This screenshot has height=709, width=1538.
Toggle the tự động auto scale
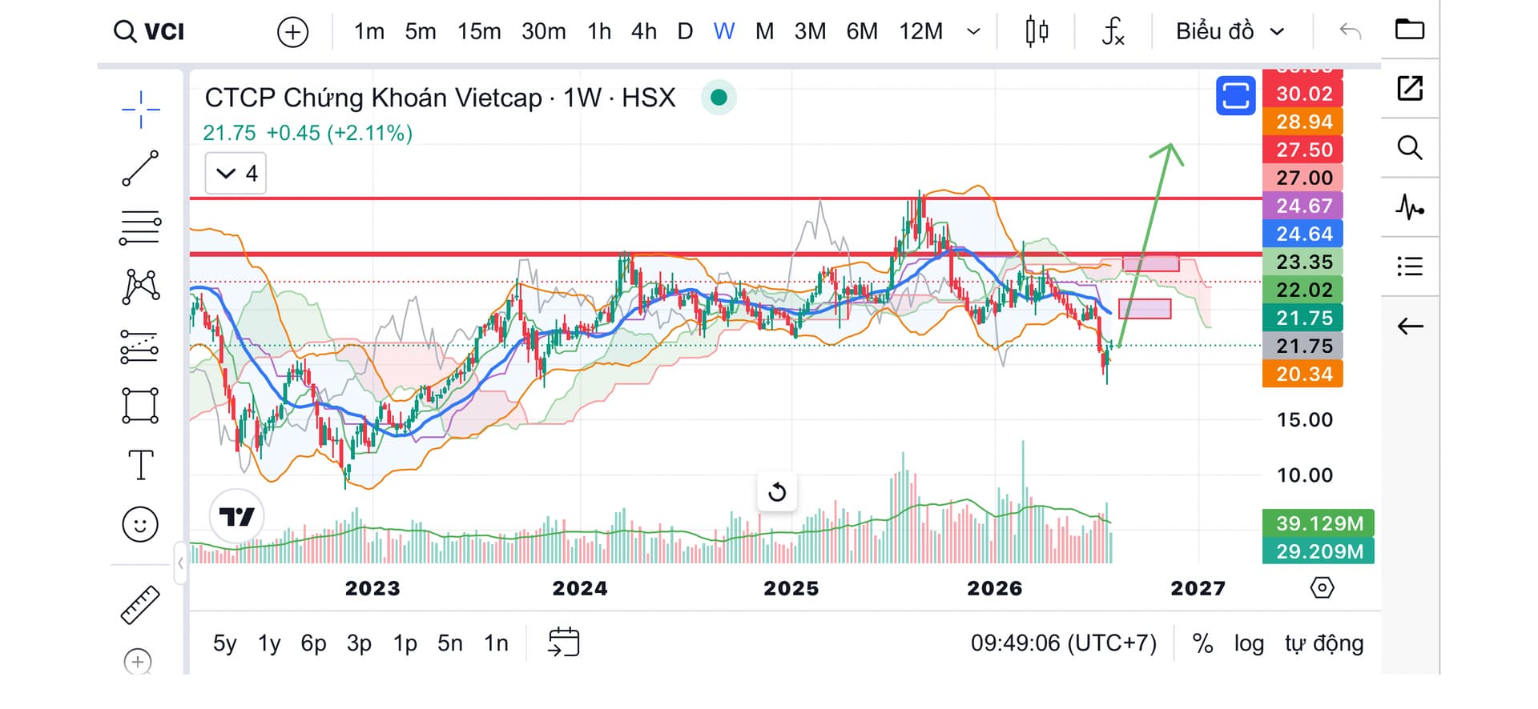pos(1324,643)
